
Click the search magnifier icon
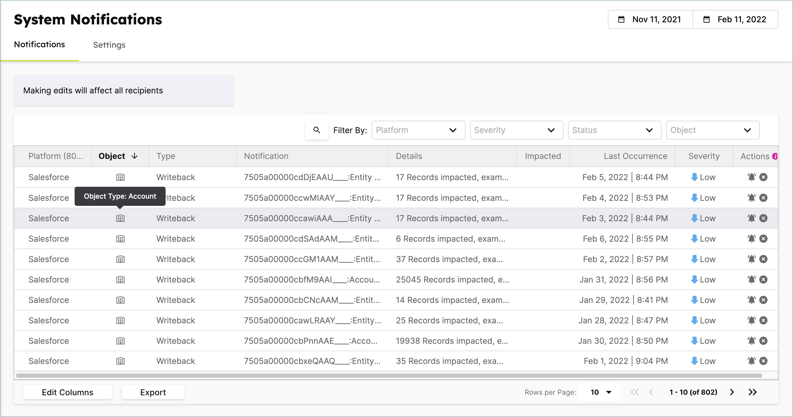pos(317,130)
